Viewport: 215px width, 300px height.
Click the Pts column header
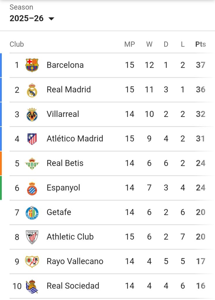coord(200,44)
